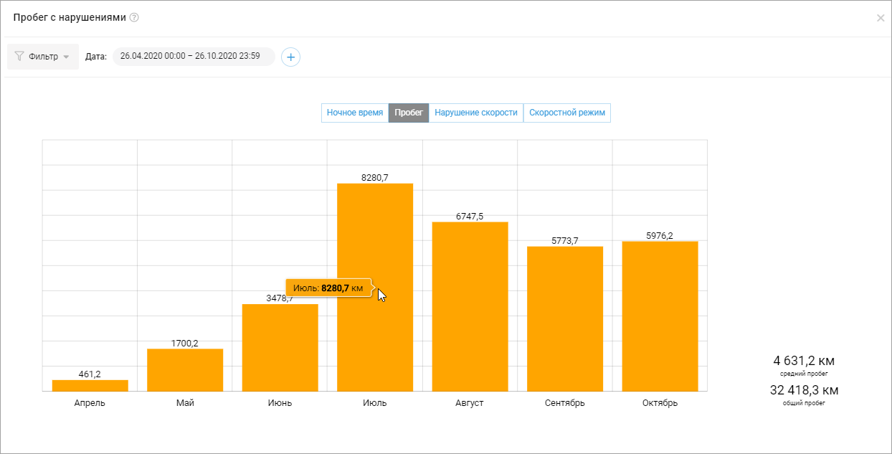Close the Пробег с нарушениями panel
Screen dimensions: 892x454
pyautogui.click(x=881, y=18)
